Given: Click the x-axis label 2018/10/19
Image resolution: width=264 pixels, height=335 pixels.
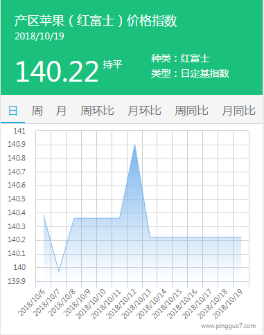Looking at the screenshot, I should coord(227,304).
